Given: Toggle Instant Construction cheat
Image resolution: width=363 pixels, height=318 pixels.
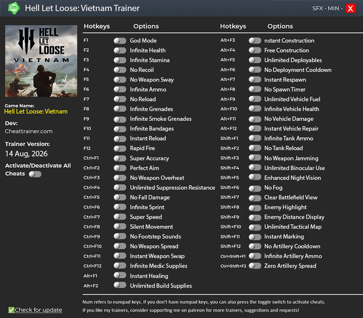Looking at the screenshot, I should click(x=255, y=41).
